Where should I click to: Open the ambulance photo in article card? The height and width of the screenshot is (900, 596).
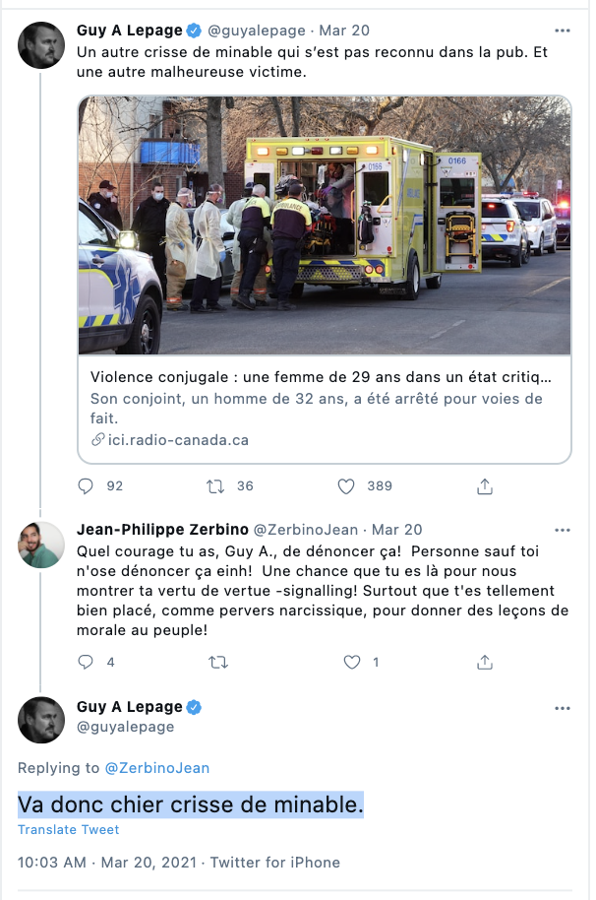coord(325,225)
